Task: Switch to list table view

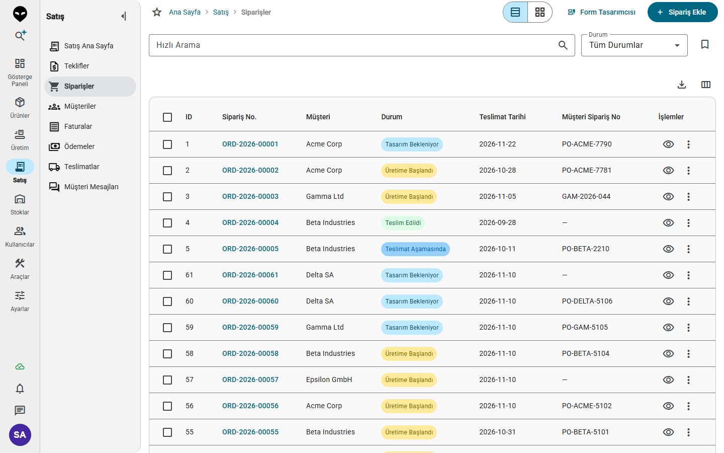Action: (x=515, y=12)
